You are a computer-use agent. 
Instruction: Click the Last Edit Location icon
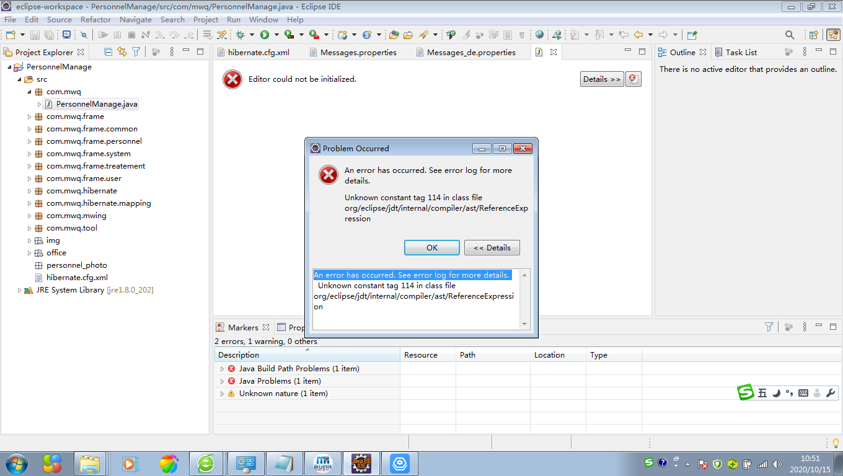(624, 35)
